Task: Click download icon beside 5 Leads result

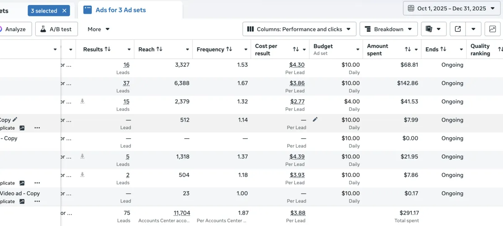Action: pyautogui.click(x=83, y=156)
